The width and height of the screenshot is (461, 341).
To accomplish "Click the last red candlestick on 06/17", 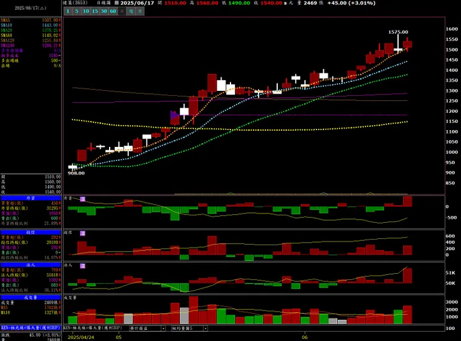I will [x=407, y=44].
